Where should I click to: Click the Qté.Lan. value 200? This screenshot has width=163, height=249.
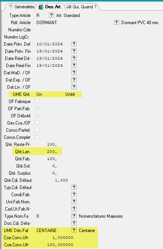tap(52, 152)
